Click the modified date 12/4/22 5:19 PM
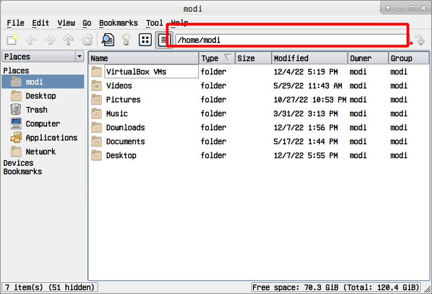This screenshot has width=432, height=294. tap(306, 72)
